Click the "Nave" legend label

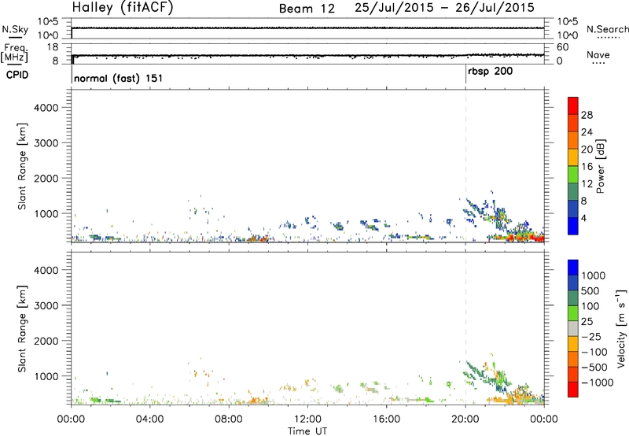click(598, 54)
